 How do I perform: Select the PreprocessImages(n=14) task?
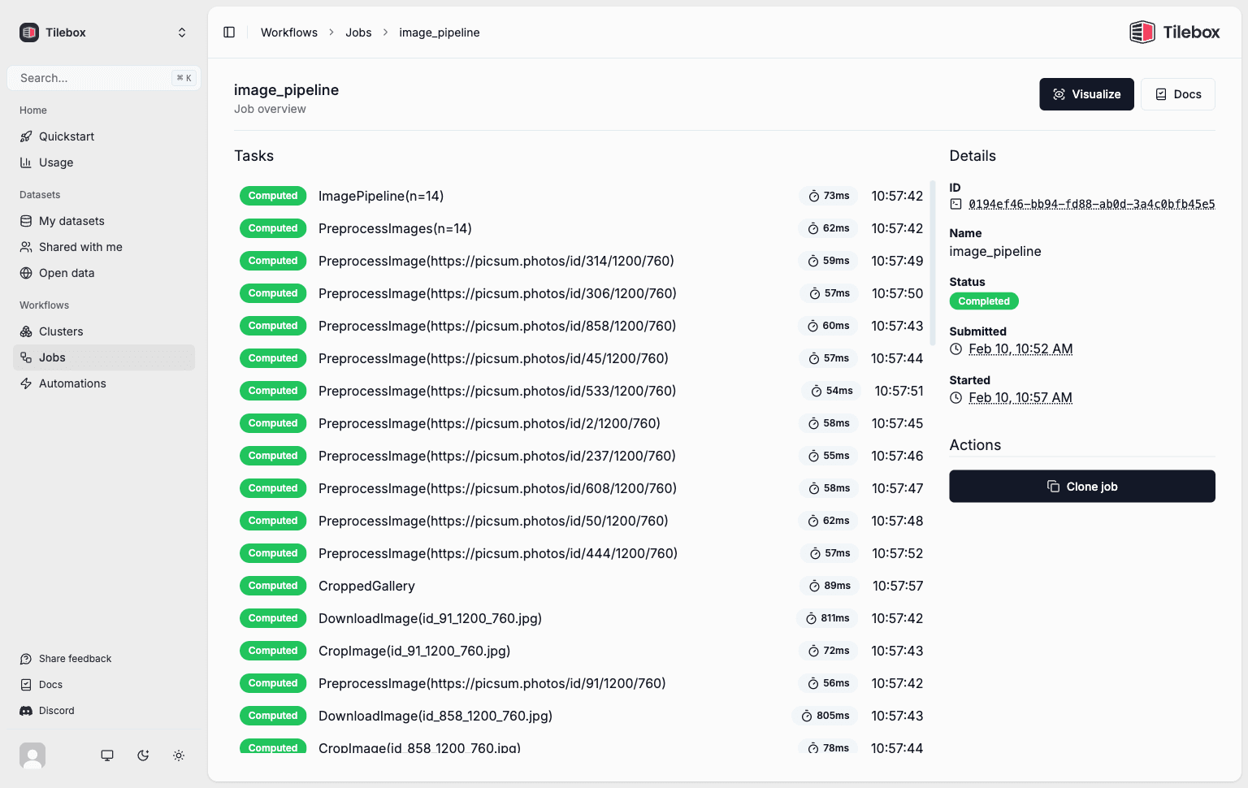[395, 228]
